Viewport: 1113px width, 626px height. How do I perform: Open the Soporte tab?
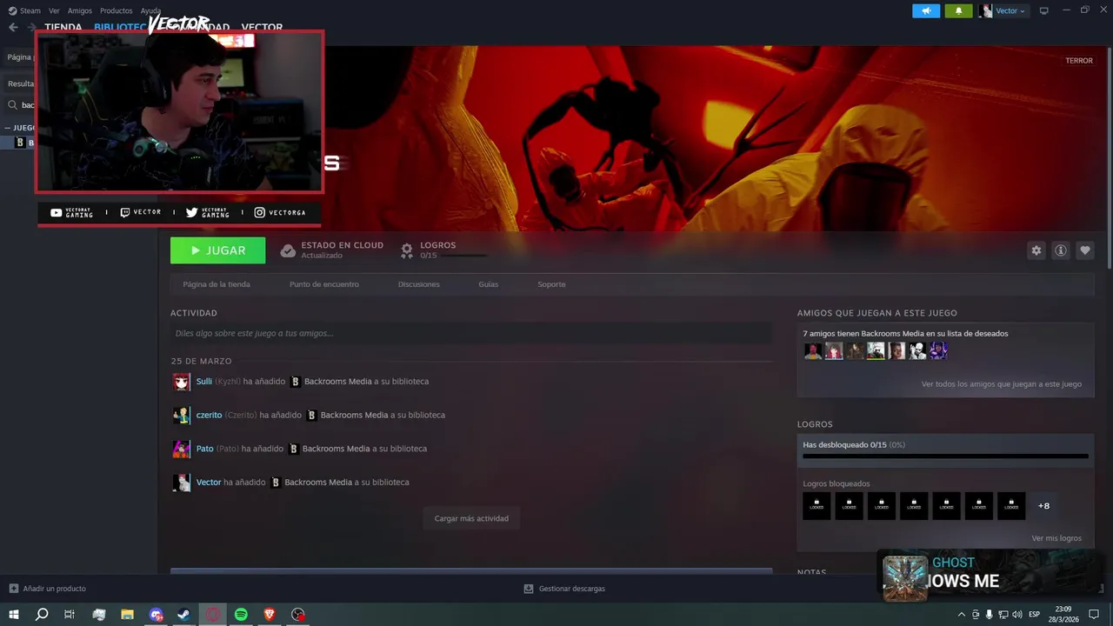tap(551, 284)
